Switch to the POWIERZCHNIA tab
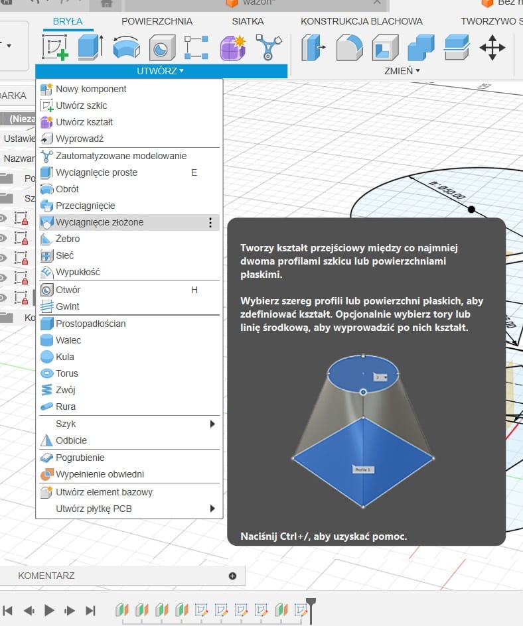 click(x=157, y=21)
